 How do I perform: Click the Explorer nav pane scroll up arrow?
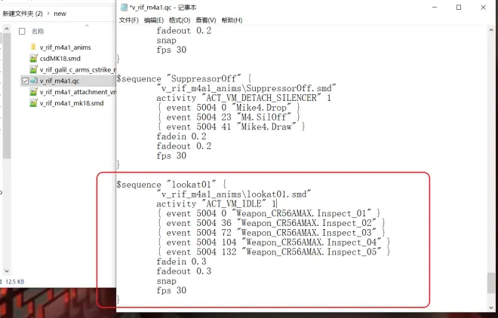click(7, 29)
